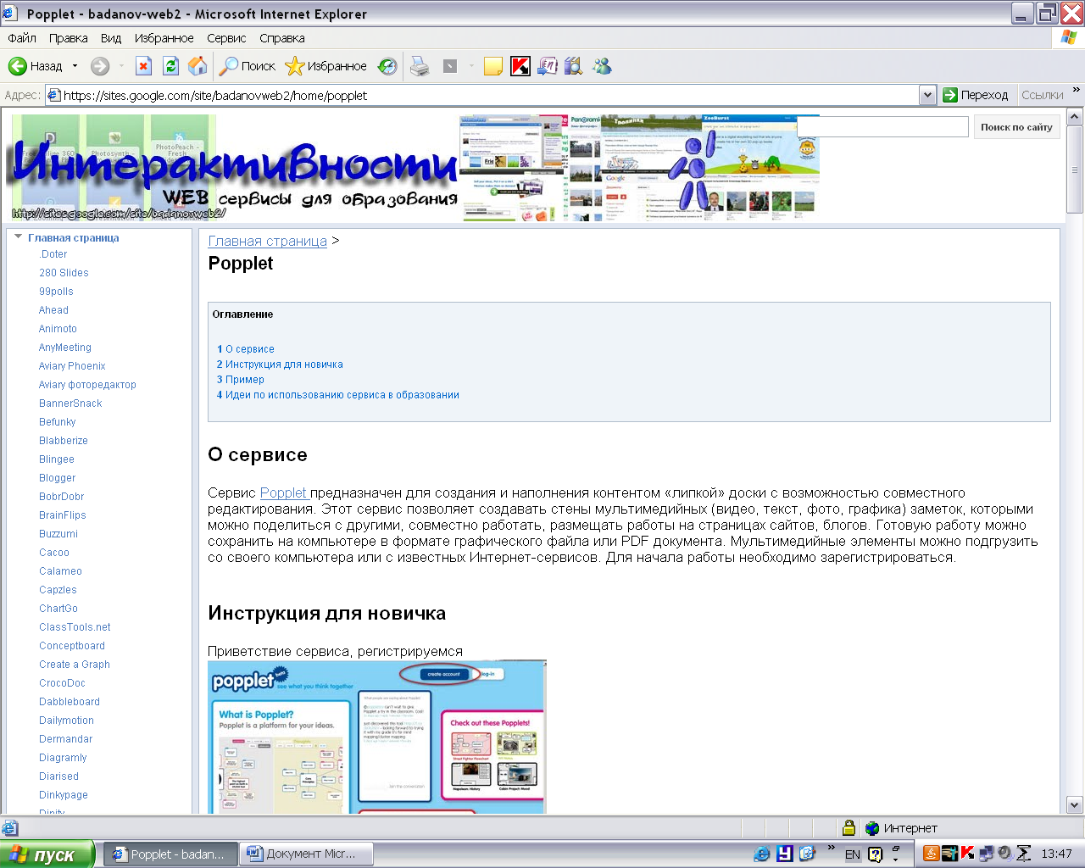The width and height of the screenshot is (1085, 868).
Task: Open the Create a Graph sidebar link
Action: 75,665
